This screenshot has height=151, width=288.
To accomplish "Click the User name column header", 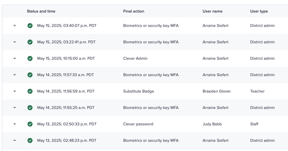I will [212, 11].
